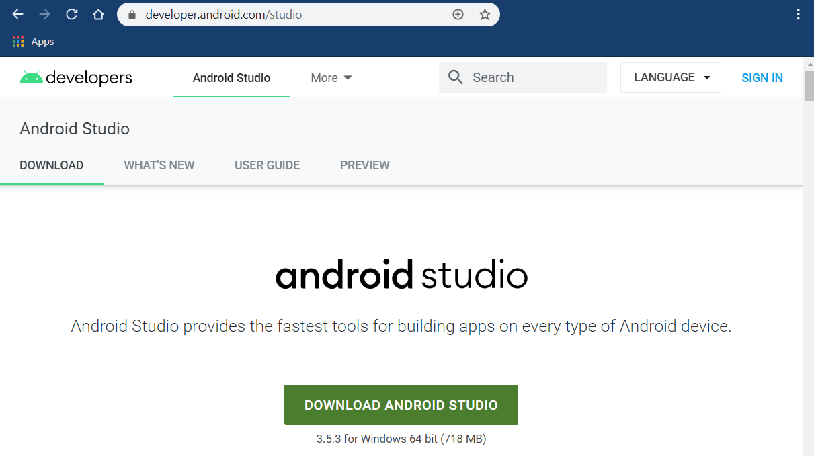This screenshot has height=456, width=814.
Task: Switch to the WHAT'S NEW tab
Action: pos(159,165)
